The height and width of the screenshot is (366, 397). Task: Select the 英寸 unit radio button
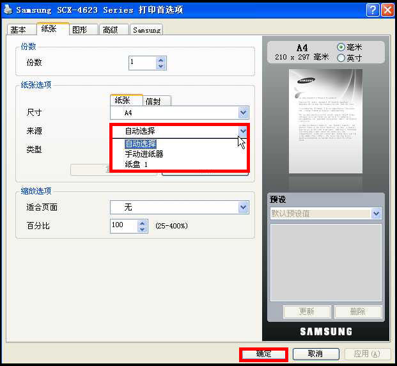pos(341,58)
